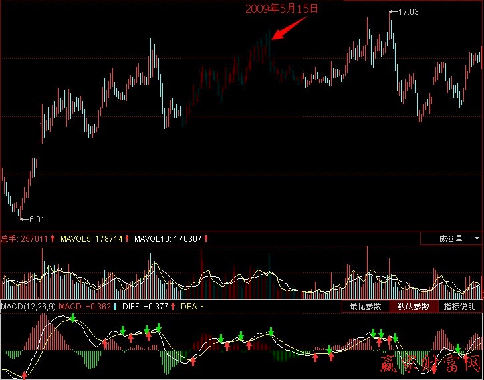Click the red up arrow after MAVOL5 value

pos(127,238)
